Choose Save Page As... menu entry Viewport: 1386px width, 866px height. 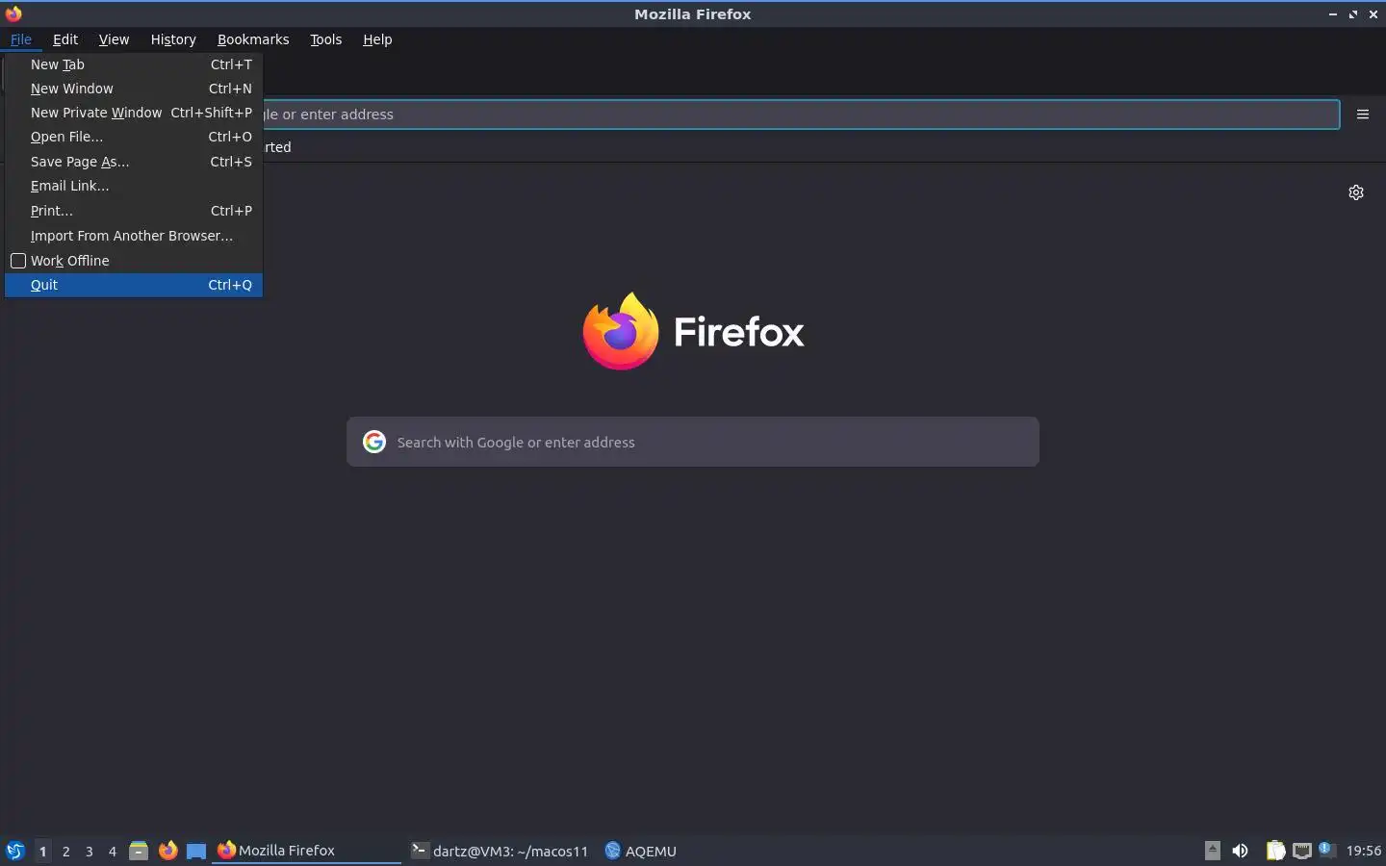134,162
